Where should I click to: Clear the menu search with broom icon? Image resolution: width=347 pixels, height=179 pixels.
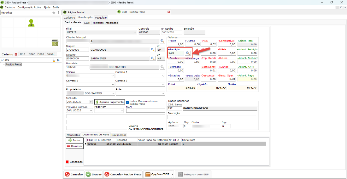click(54, 60)
